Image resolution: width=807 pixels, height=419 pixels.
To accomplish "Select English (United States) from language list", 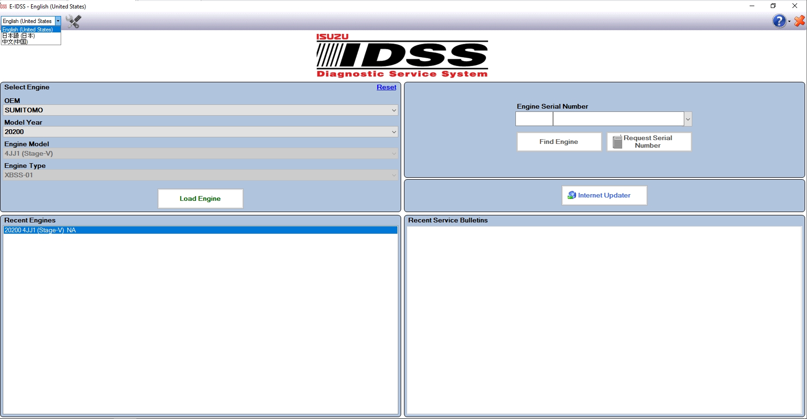I will pos(31,30).
